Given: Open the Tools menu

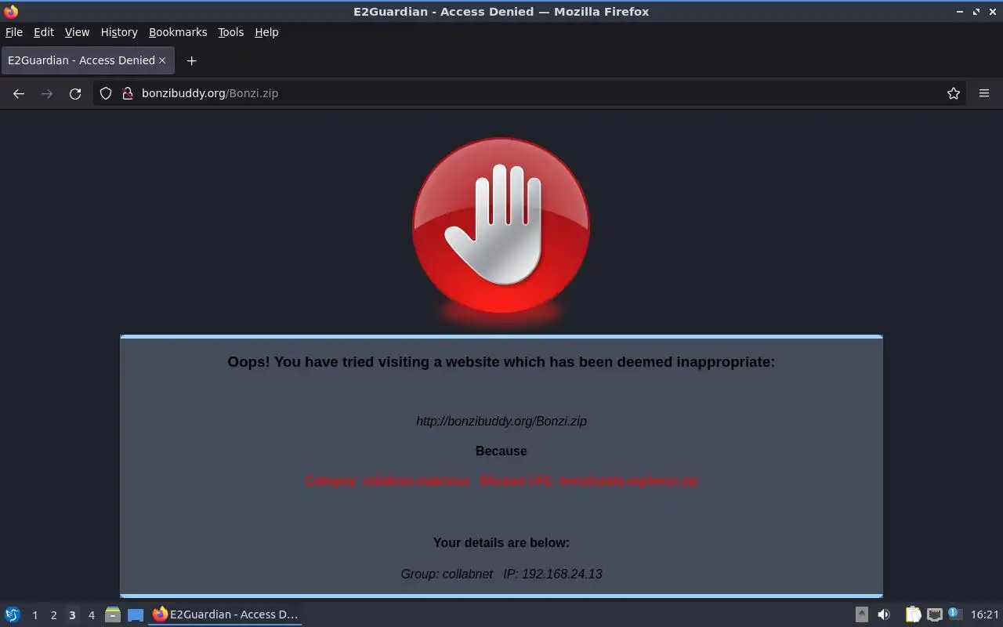Looking at the screenshot, I should pos(231,32).
